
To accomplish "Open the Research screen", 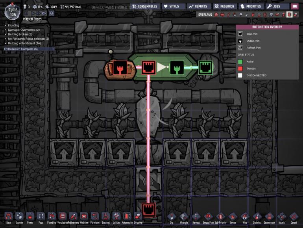I will (225, 6).
